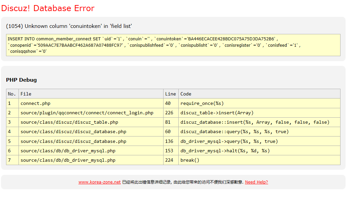Viewport: 359px width, 197px height.
Task: Click line number 226 cell
Action: pos(169,113)
